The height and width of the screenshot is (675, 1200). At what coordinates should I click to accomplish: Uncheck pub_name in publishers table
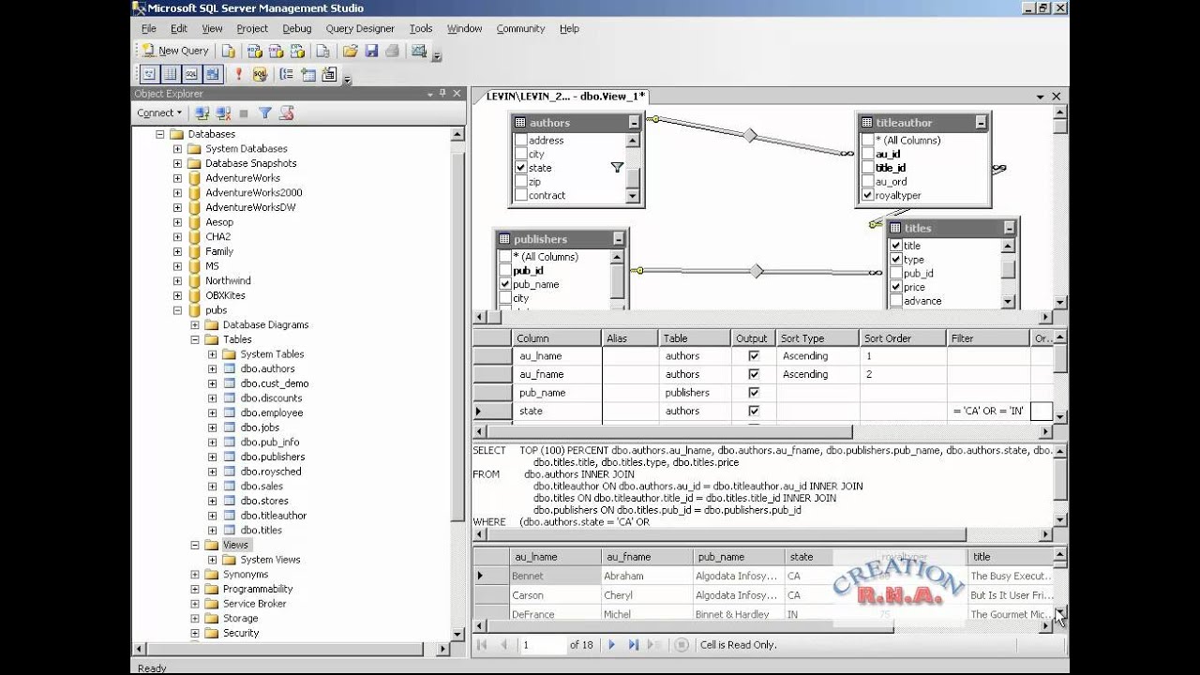505,284
